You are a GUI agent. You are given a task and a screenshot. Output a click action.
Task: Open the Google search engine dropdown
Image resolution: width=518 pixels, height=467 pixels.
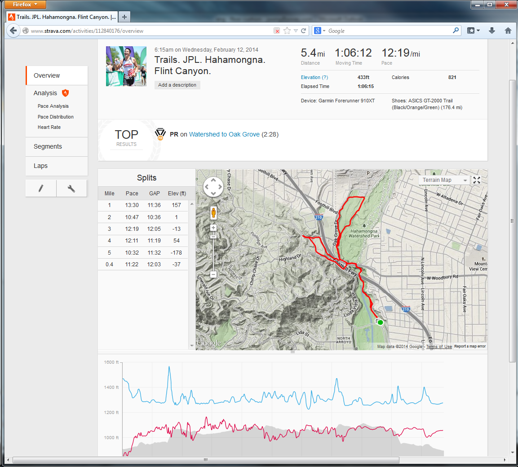pos(319,31)
